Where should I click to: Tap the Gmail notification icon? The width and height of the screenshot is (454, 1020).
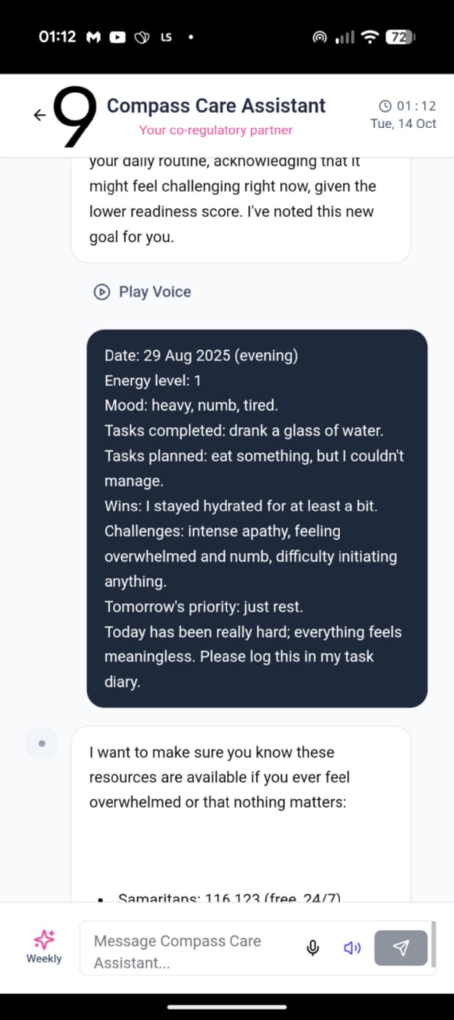(x=93, y=37)
